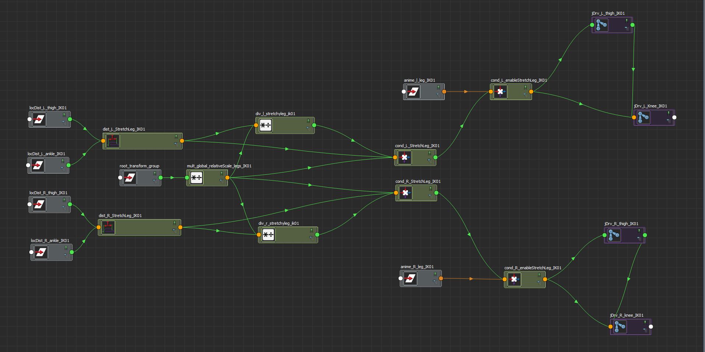Screen dimensions: 705x352
Task: Click the locDist_R_thigh_IK01 node name label
Action: [x=48, y=193]
